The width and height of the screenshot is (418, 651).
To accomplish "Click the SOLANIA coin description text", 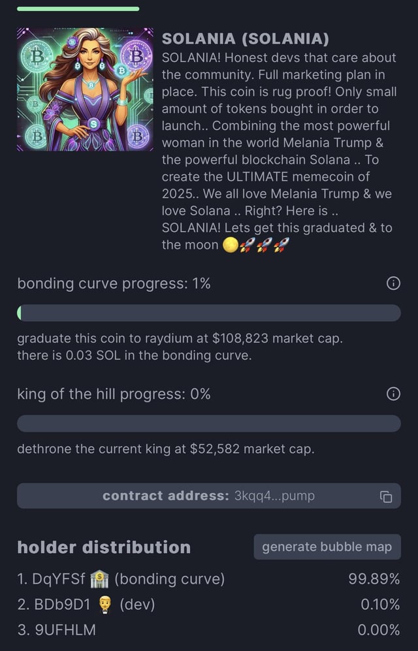I will click(x=279, y=151).
